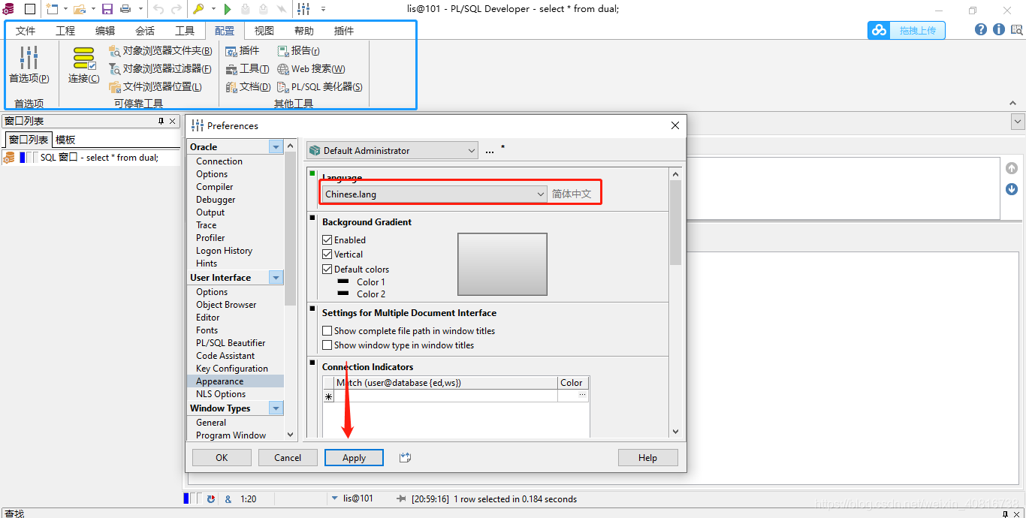Open 文档(D) configuration in the ribbon
Screen dimensions: 1026x518
coord(248,86)
